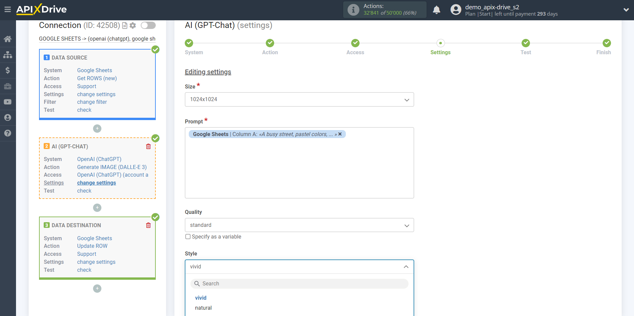Screen dimensions: 634x316
Task: Click the actions info icon
Action: point(353,10)
